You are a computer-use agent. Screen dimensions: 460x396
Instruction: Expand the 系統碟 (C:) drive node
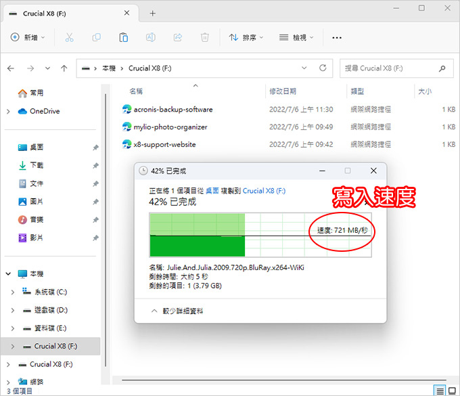pyautogui.click(x=13, y=292)
